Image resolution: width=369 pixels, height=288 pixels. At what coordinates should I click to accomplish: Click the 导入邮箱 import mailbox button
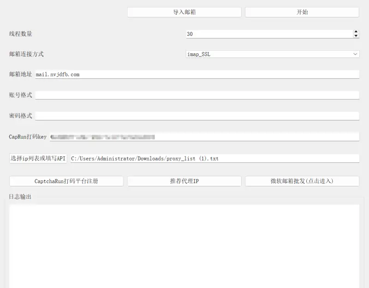tap(184, 12)
